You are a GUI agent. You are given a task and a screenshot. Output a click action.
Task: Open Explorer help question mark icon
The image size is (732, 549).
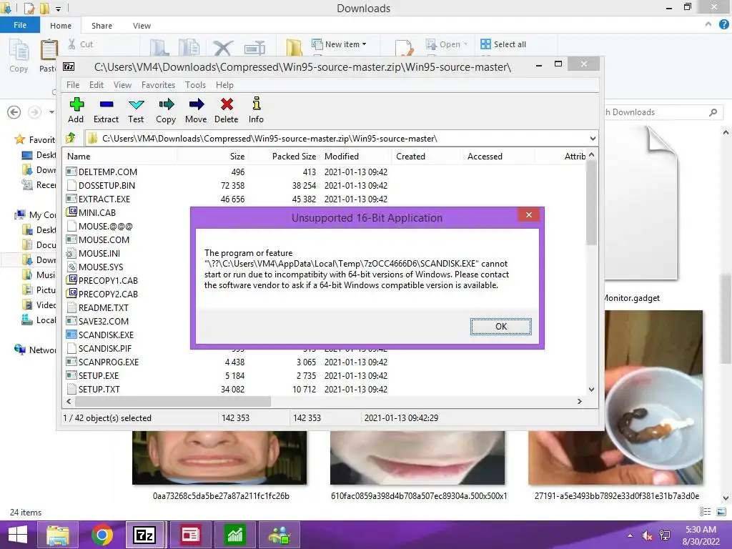point(724,24)
